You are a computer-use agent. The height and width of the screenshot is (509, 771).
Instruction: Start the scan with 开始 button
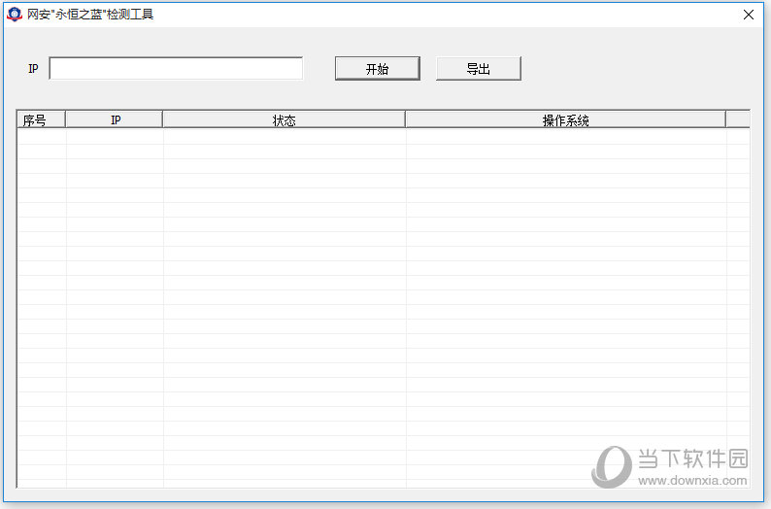[x=377, y=68]
